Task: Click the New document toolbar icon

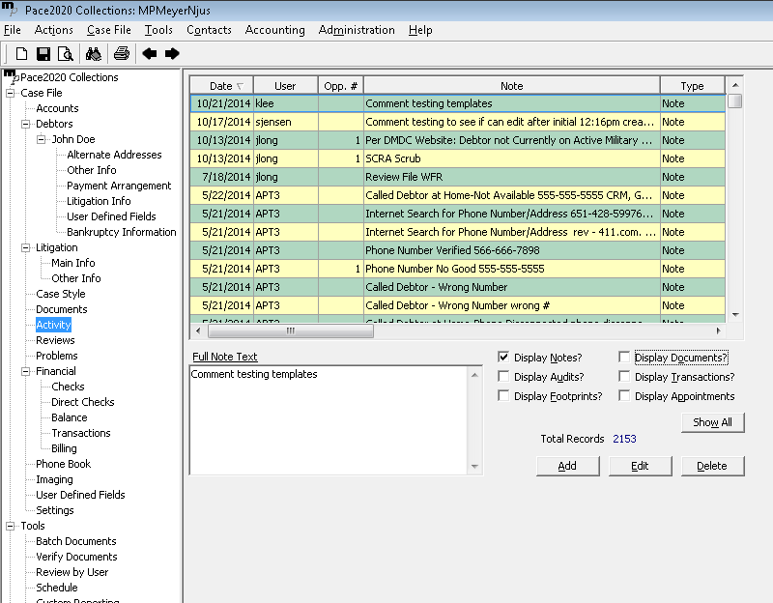Action: pyautogui.click(x=21, y=53)
